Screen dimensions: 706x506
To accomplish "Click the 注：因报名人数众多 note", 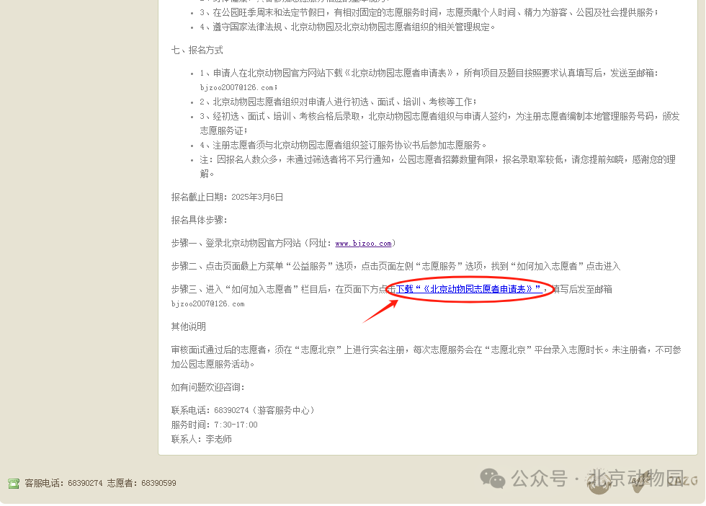I will point(438,167).
